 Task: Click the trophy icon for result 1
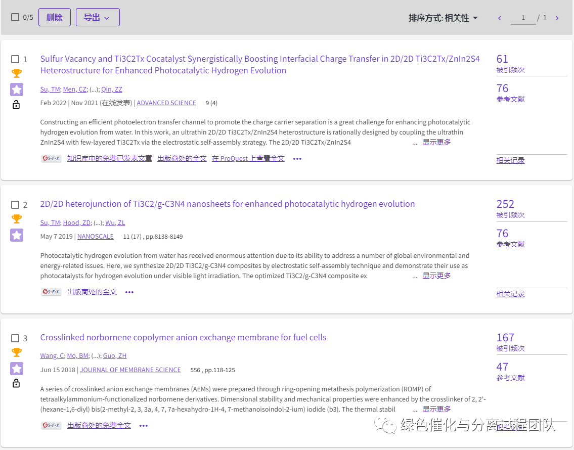(x=17, y=74)
